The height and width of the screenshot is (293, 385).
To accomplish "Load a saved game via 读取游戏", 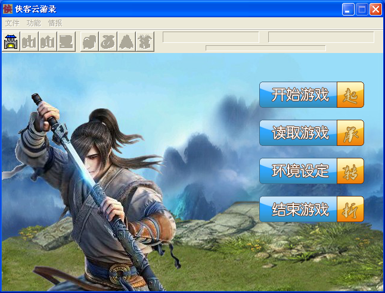I will click(312, 133).
